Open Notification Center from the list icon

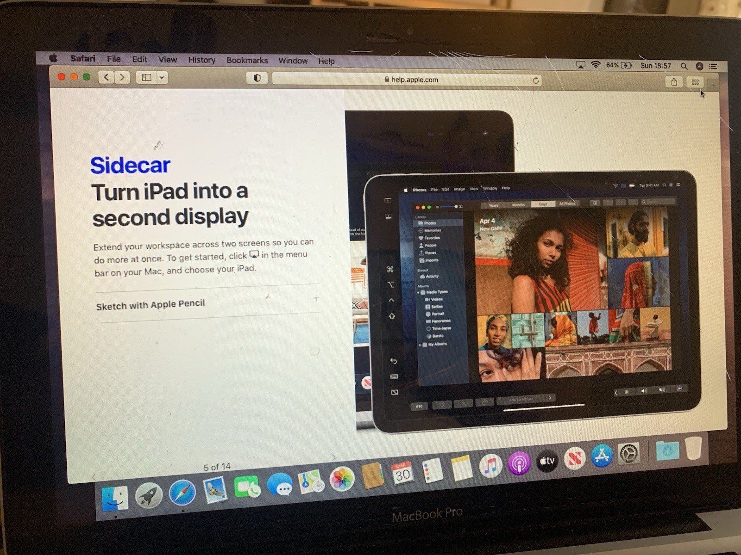(x=713, y=67)
